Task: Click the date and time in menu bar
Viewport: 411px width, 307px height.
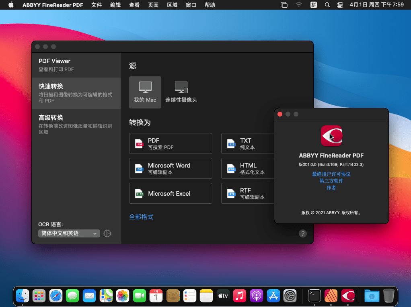Action: tap(377, 5)
